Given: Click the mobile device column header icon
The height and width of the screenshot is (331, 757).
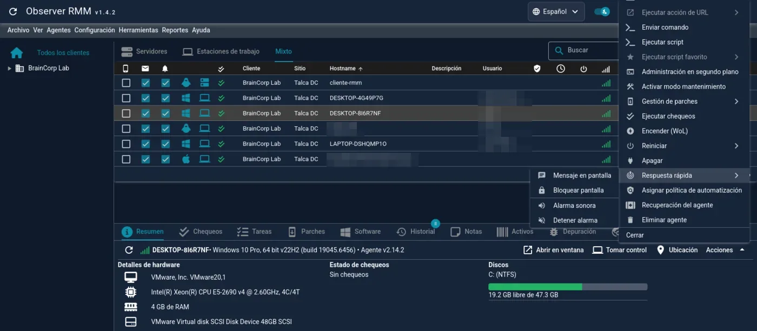Looking at the screenshot, I should (126, 69).
